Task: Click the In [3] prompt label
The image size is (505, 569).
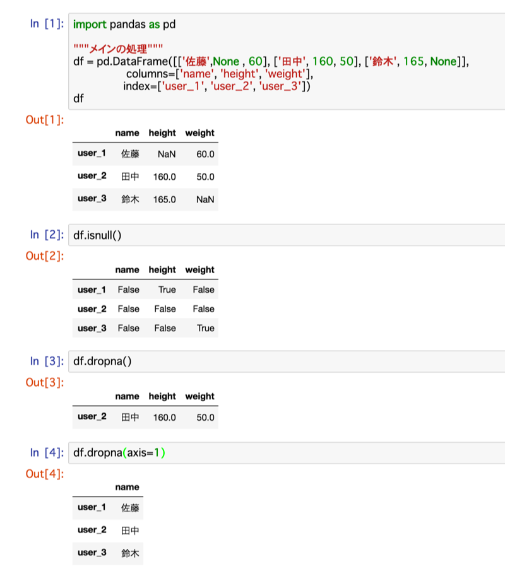Action: click(47, 361)
